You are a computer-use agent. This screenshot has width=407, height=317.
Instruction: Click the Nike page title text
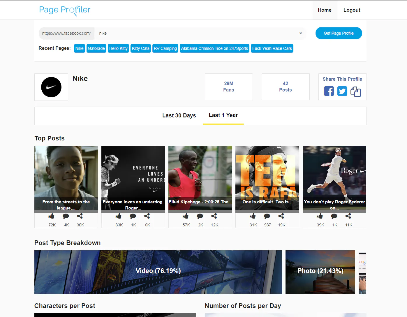click(x=80, y=79)
